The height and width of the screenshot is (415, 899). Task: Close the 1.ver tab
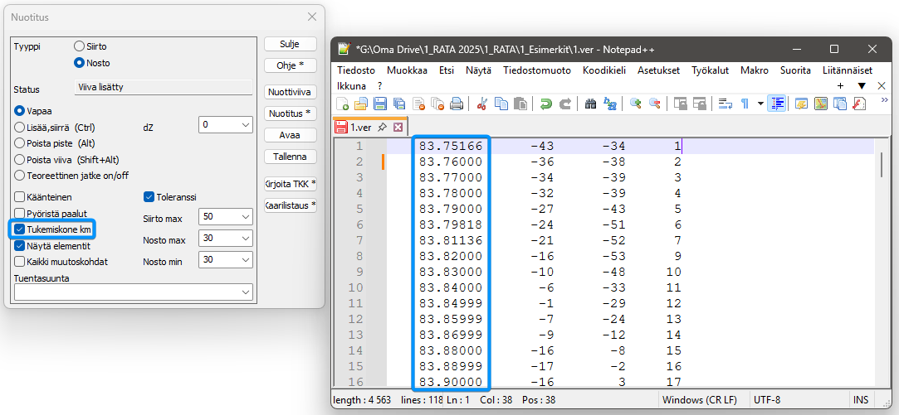coord(398,128)
